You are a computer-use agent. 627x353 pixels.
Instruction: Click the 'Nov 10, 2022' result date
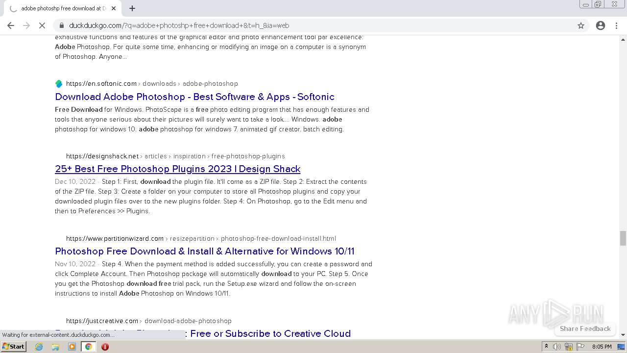point(75,264)
